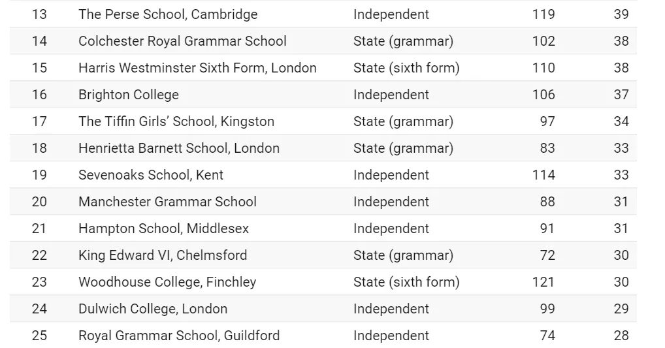Click Henrietta Barnett School, London

coord(178,148)
